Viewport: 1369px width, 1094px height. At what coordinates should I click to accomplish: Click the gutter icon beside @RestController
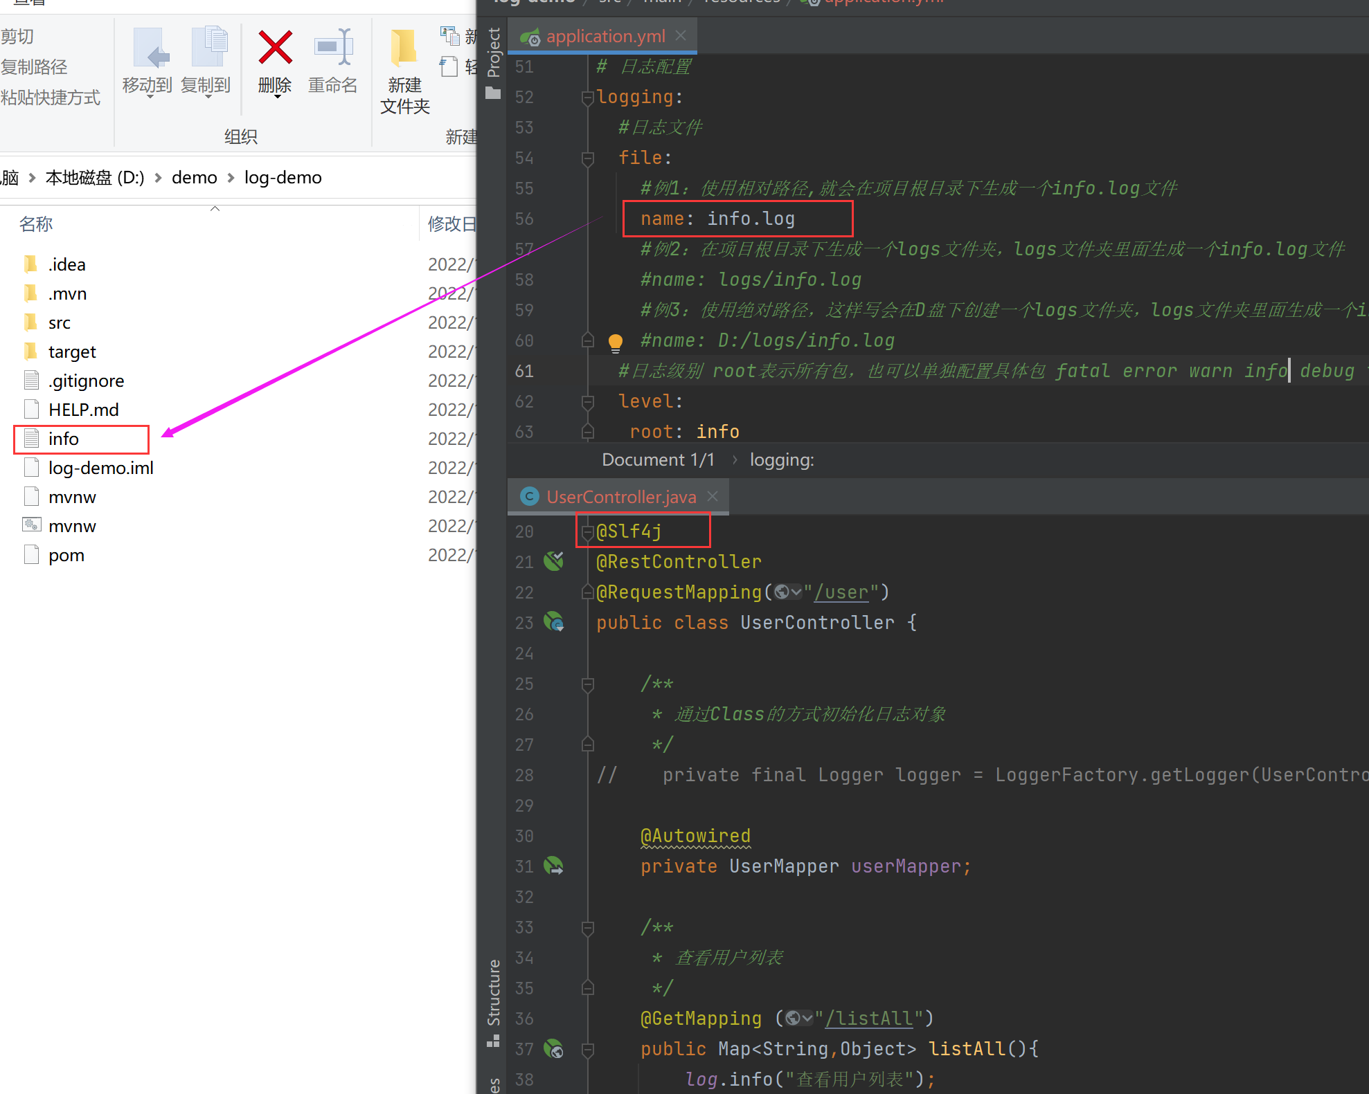553,561
